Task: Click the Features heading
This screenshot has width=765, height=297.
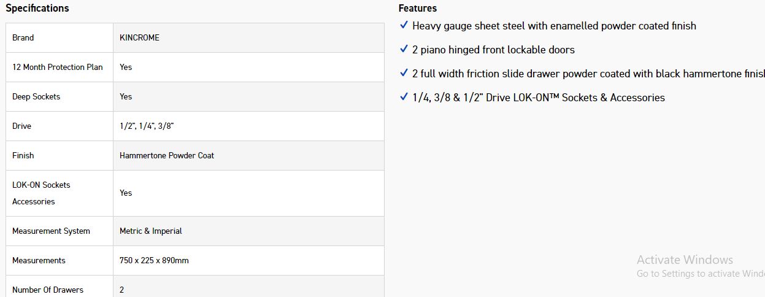Action: 418,9
